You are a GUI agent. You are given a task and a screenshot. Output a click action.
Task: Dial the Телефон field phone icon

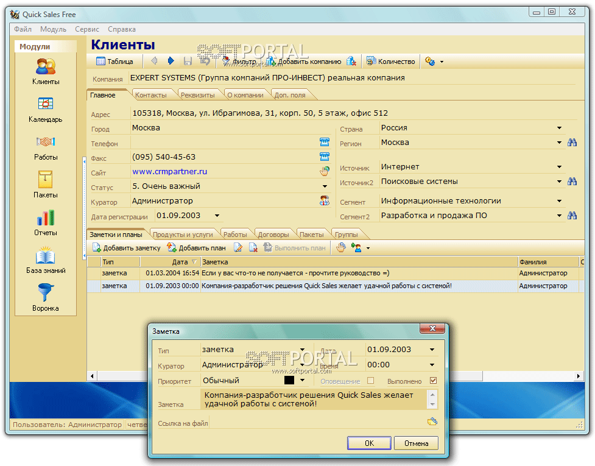click(x=325, y=142)
